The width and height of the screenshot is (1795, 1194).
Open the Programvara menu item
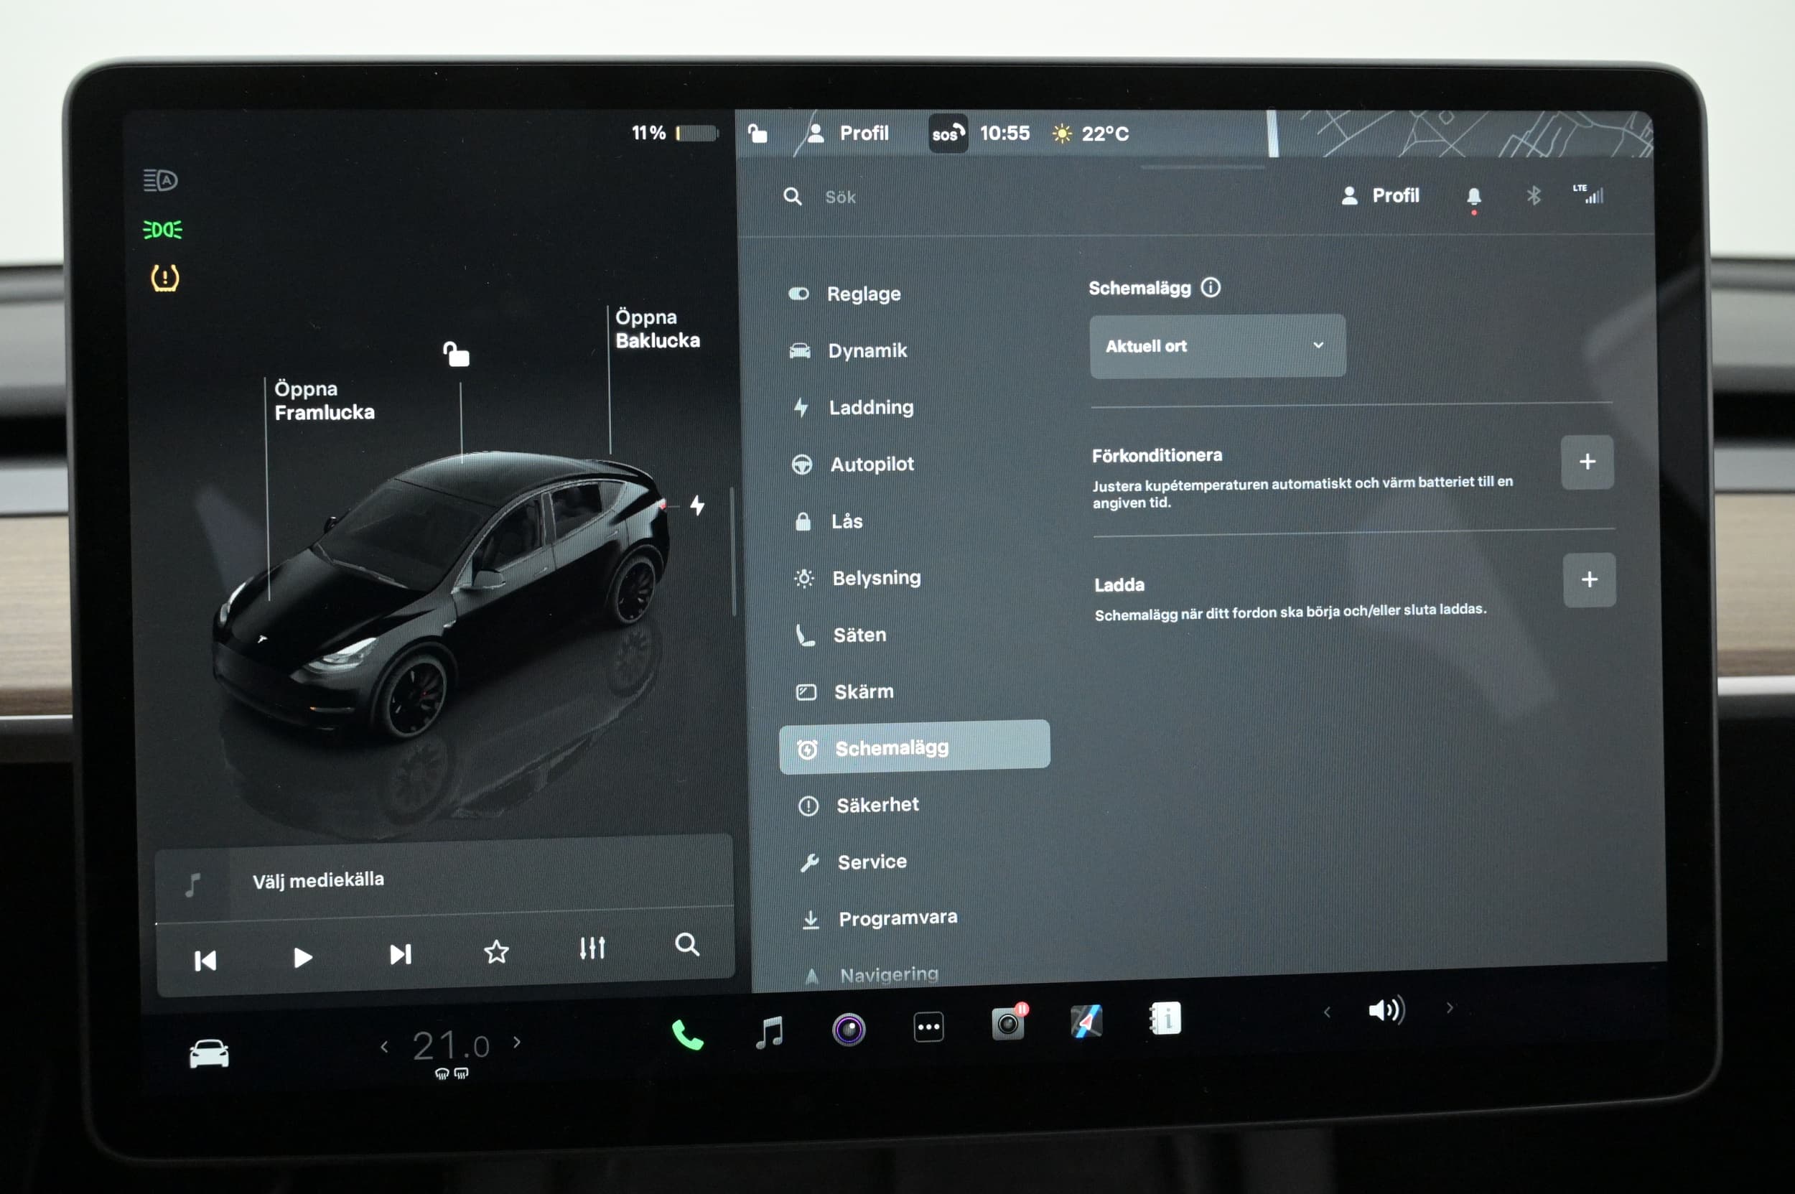tap(880, 918)
